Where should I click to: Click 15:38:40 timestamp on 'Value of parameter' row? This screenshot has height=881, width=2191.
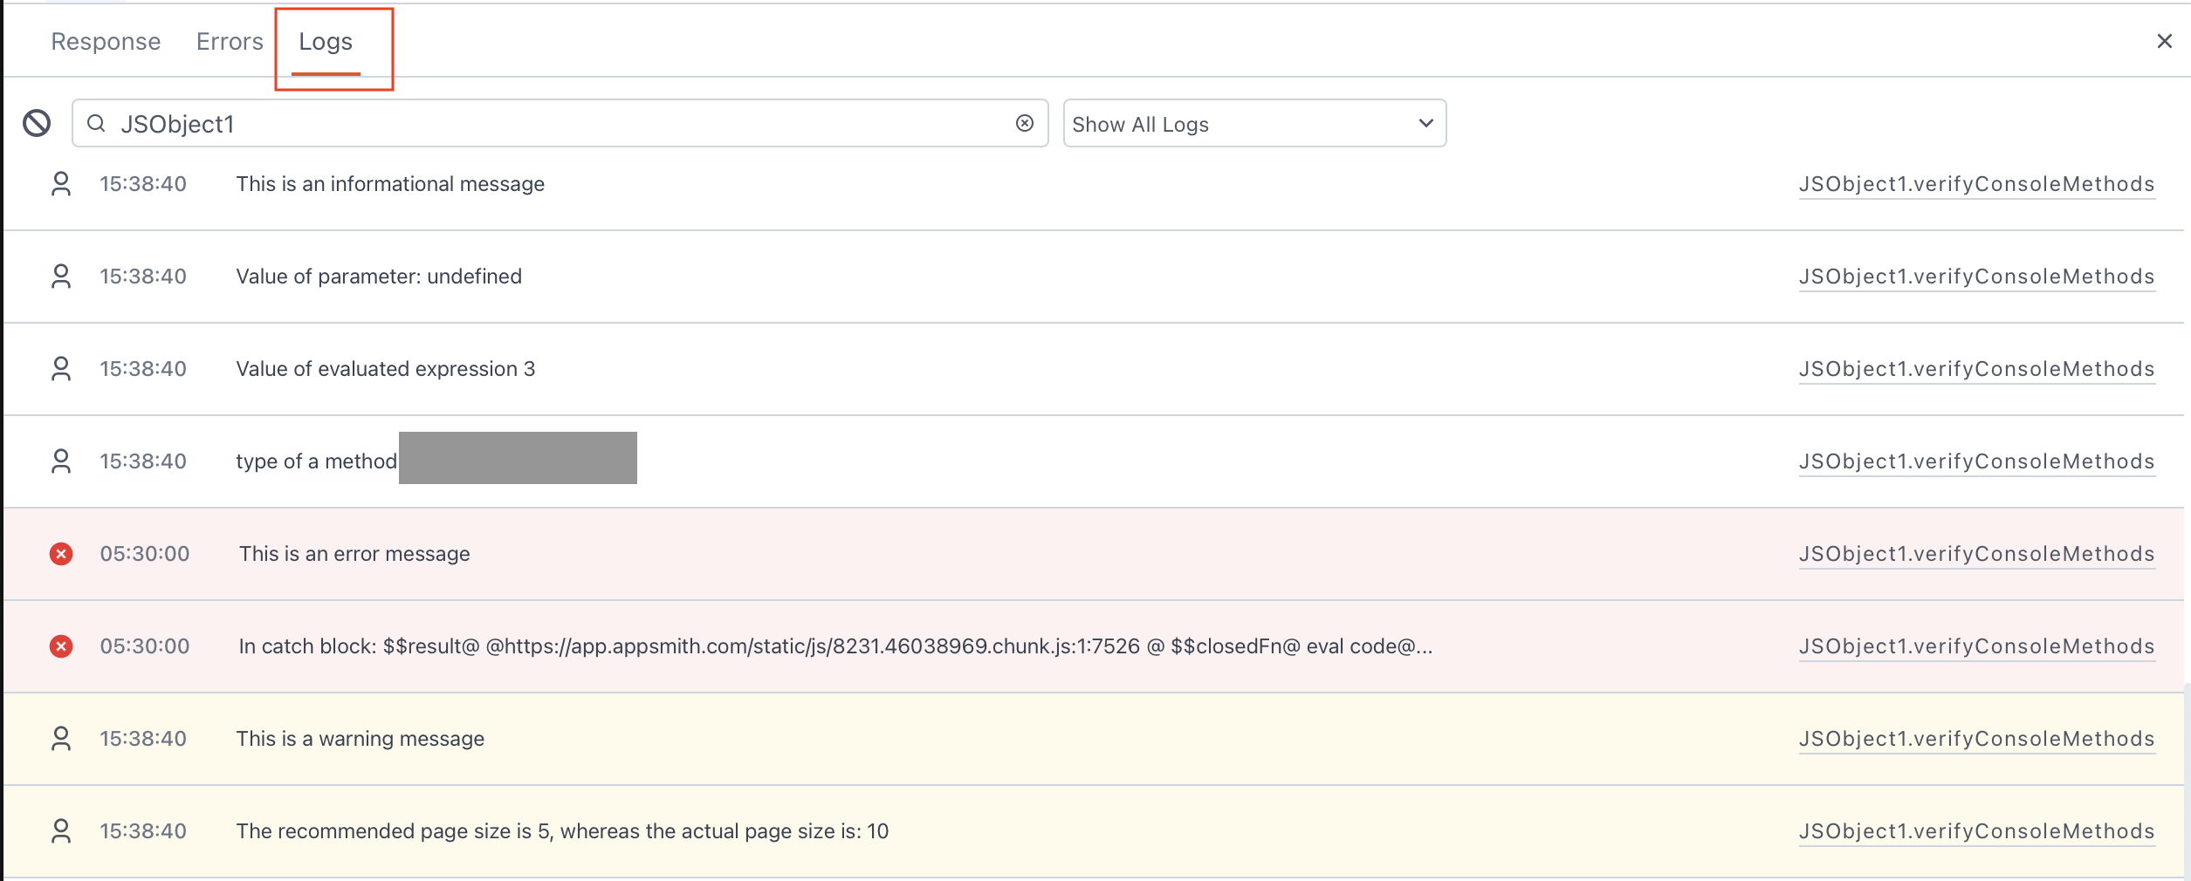(x=143, y=277)
